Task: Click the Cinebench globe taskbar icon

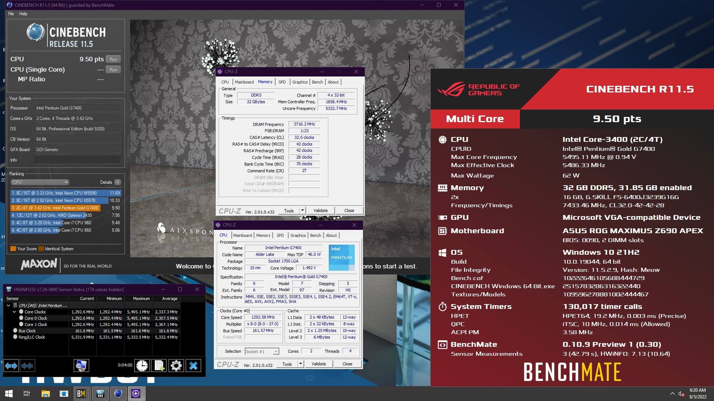Action: pyautogui.click(x=118, y=394)
